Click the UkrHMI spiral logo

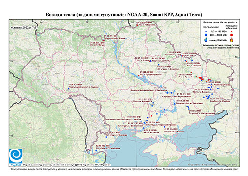click(16, 156)
